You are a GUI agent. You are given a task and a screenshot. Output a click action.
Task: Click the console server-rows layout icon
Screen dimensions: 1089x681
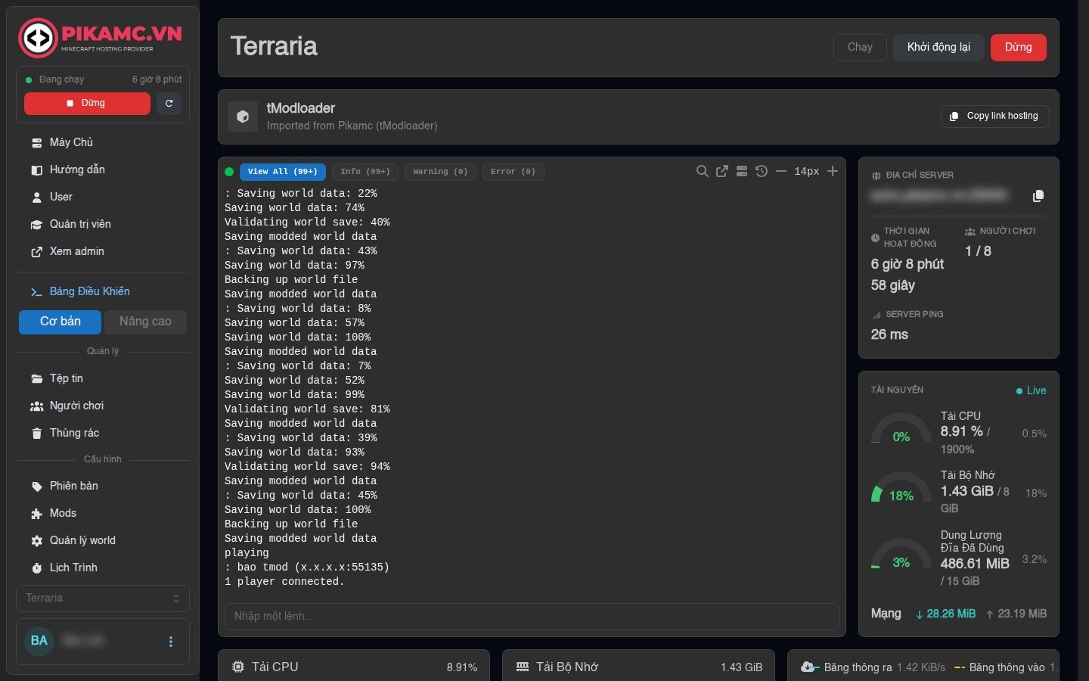tap(742, 172)
